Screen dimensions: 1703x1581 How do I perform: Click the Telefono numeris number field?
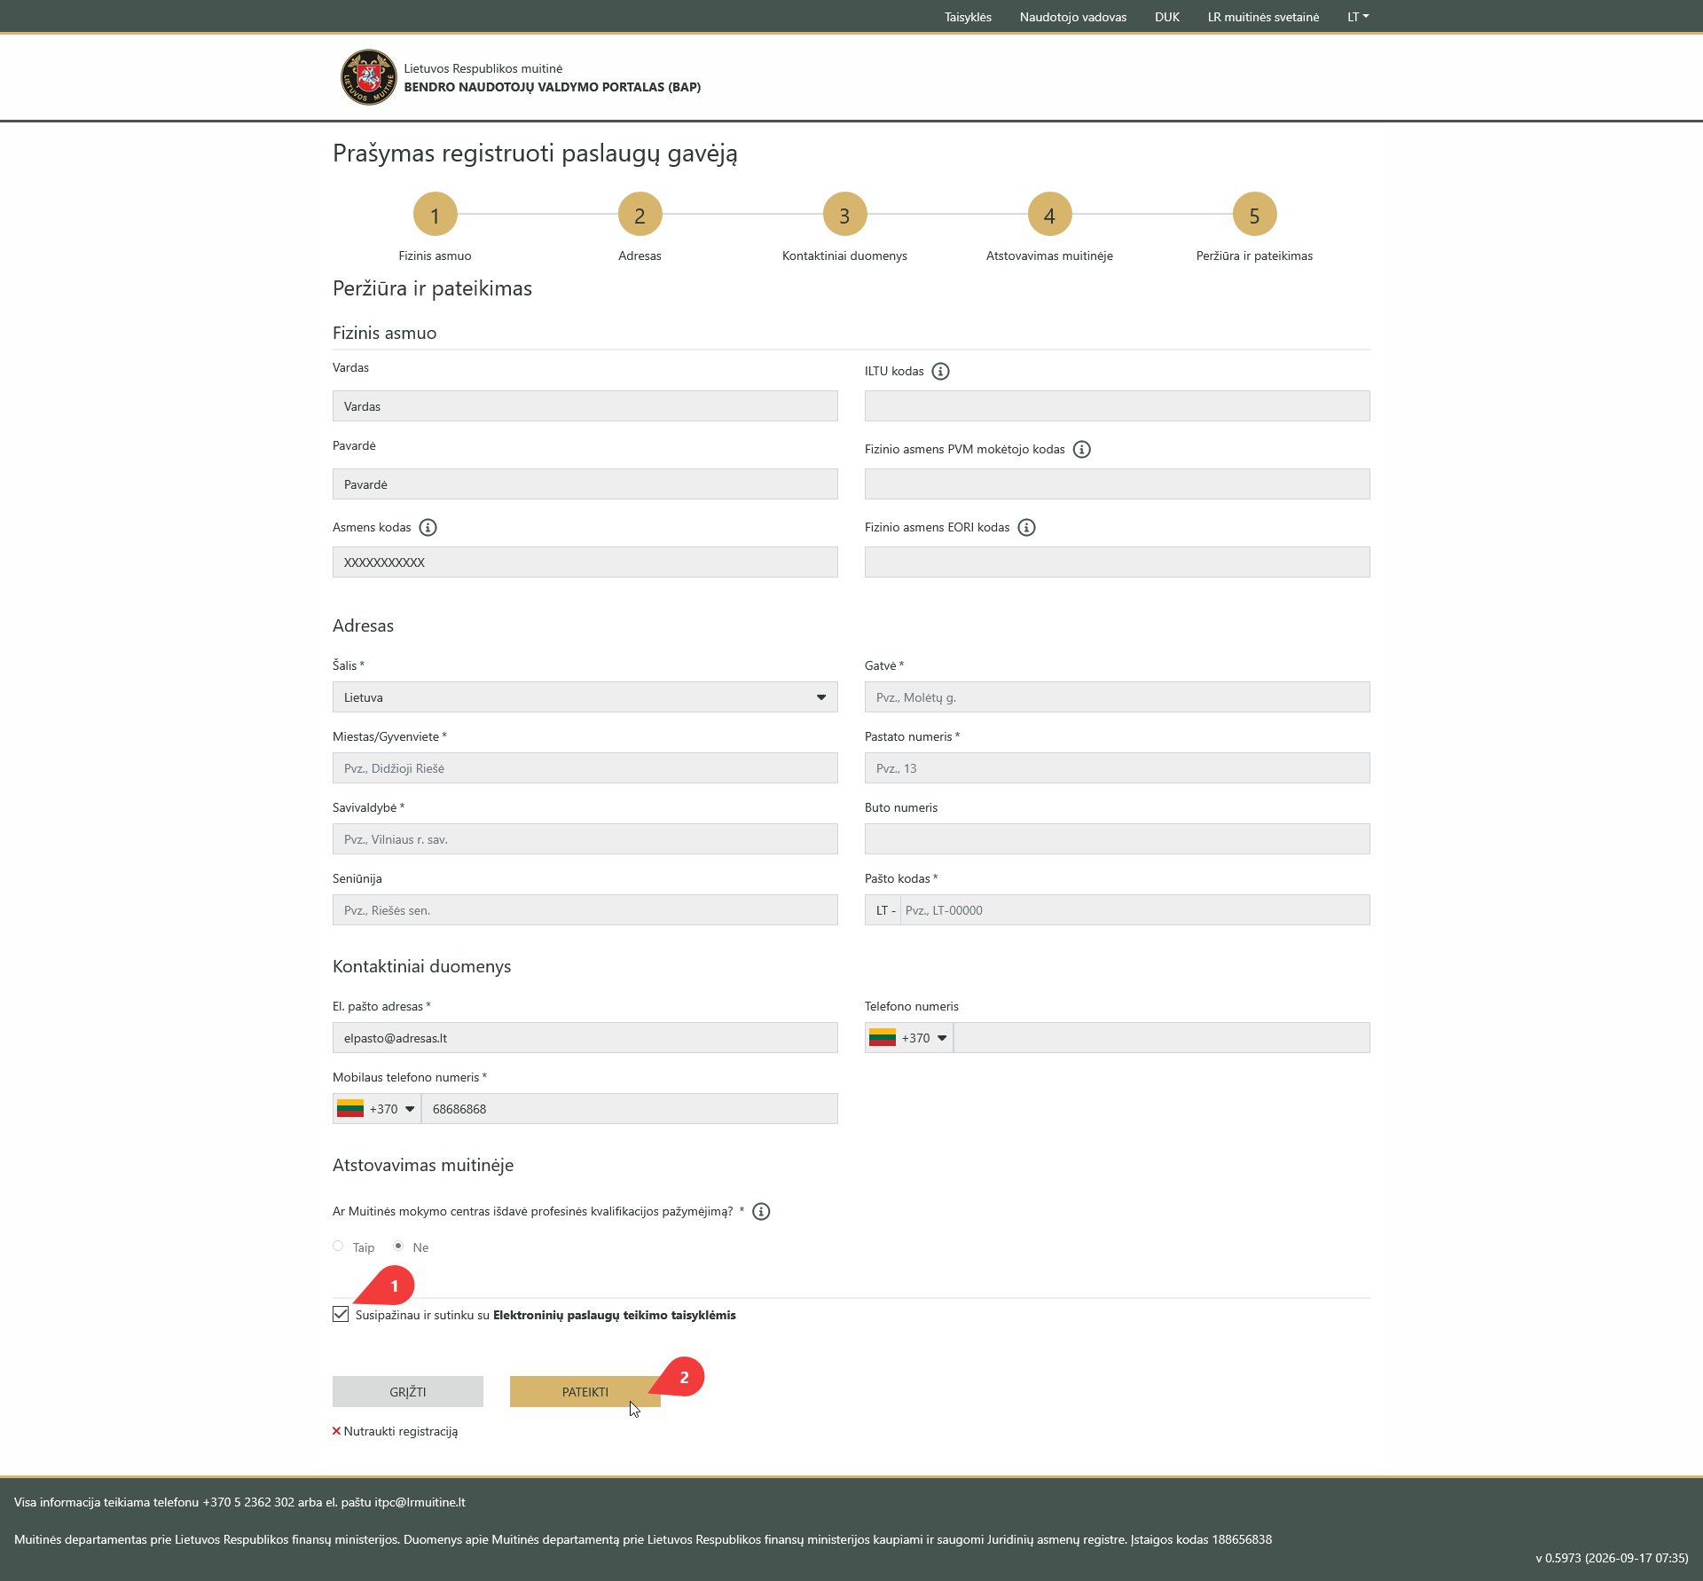click(1162, 1038)
